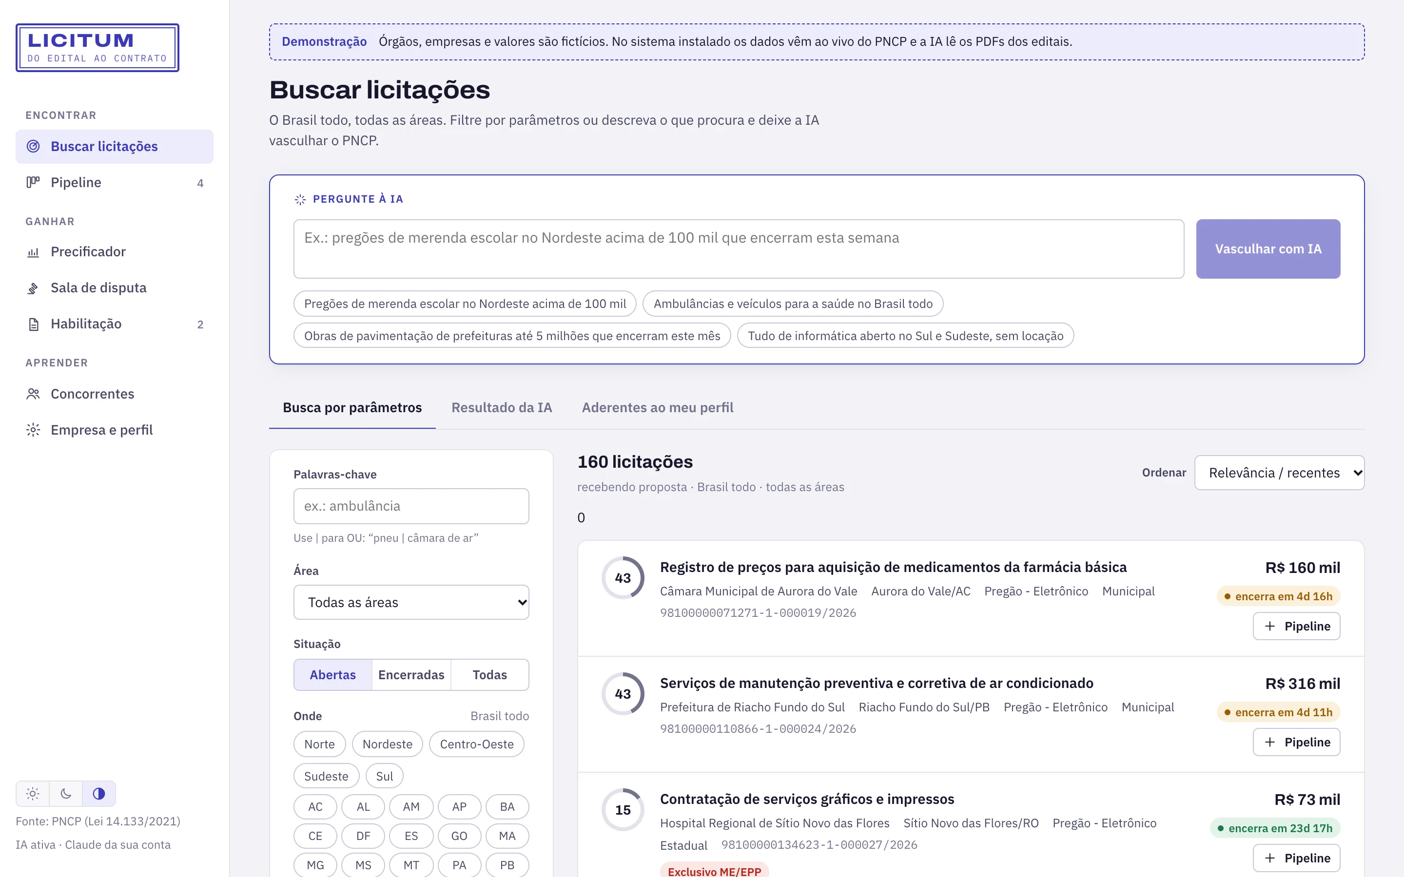Toggle the Nordeste region chip
The image size is (1404, 877).
(387, 744)
